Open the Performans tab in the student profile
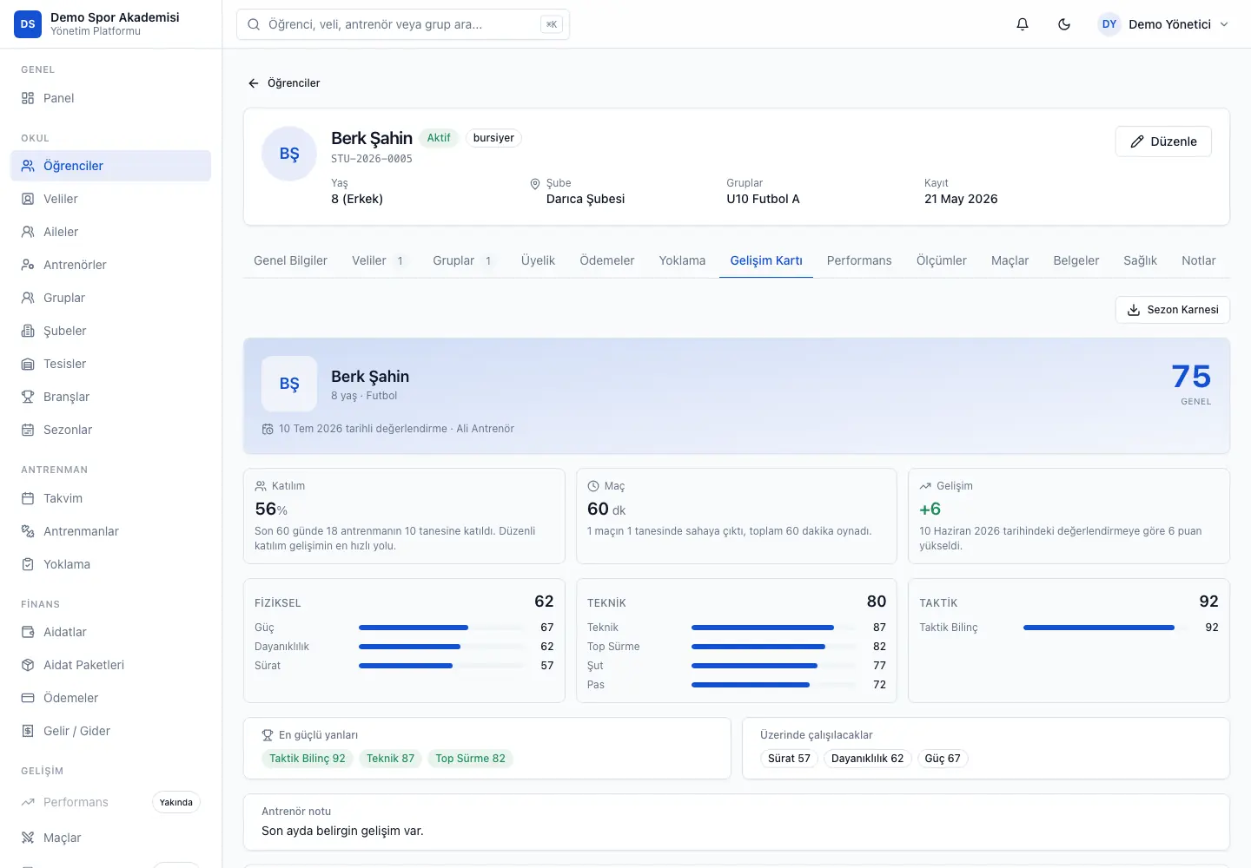Image resolution: width=1251 pixels, height=868 pixels. (859, 260)
